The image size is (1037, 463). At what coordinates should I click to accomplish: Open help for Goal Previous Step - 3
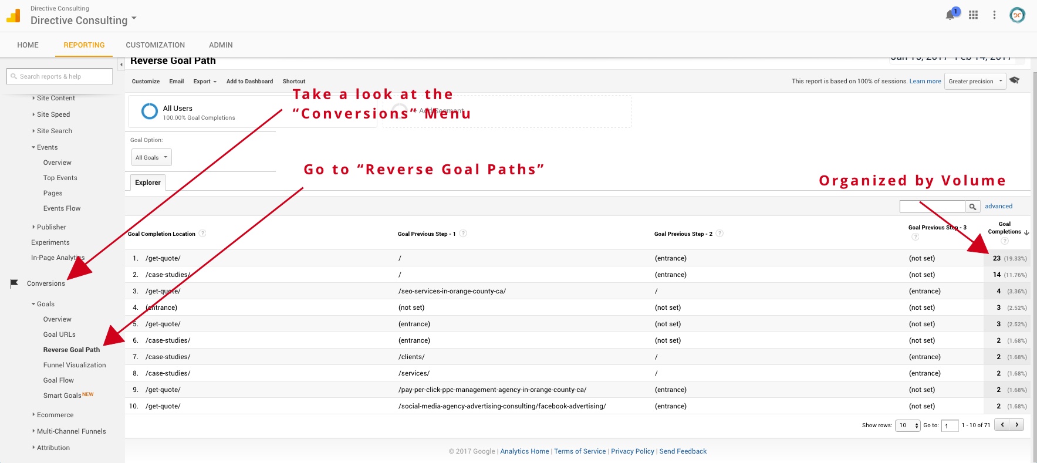[916, 237]
